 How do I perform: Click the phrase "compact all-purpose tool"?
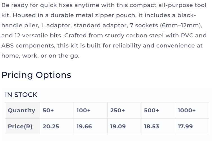168,5
